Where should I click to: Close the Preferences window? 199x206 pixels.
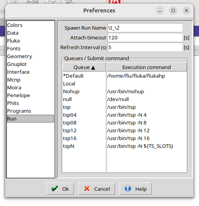coord(186,11)
